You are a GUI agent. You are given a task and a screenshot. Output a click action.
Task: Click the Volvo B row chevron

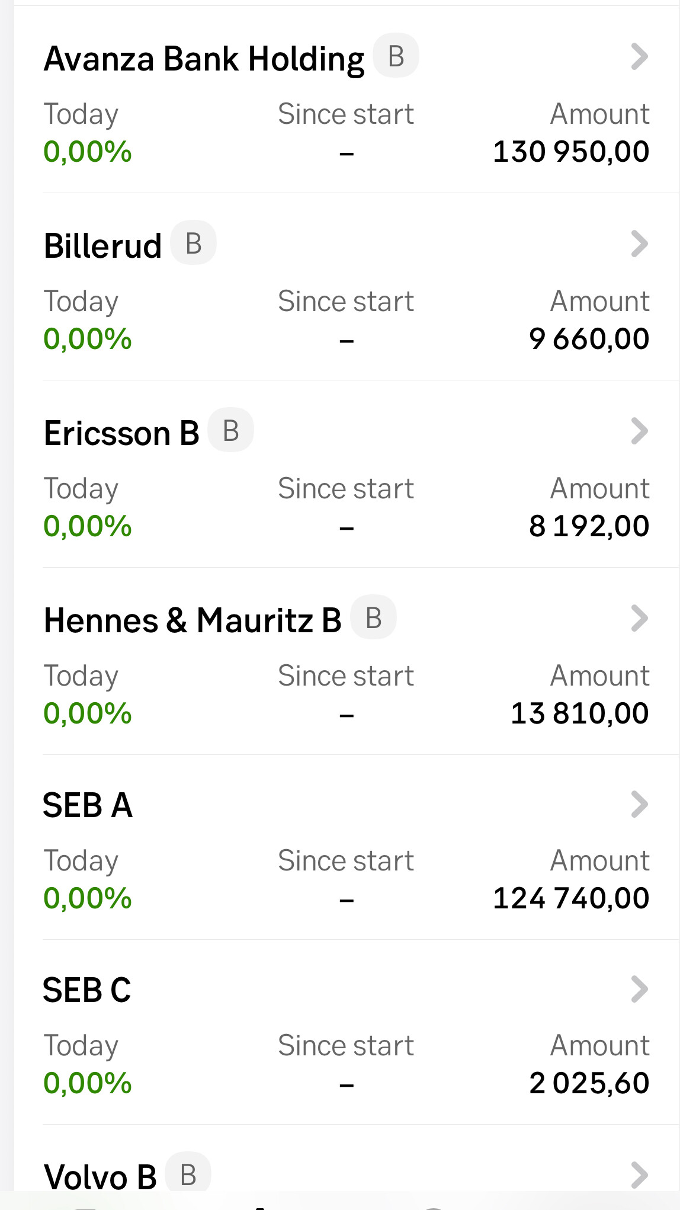coord(639,1176)
